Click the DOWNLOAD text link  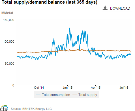click(120, 8)
